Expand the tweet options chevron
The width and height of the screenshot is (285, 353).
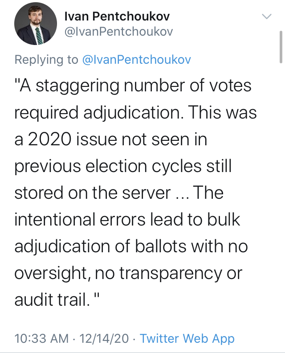[267, 16]
